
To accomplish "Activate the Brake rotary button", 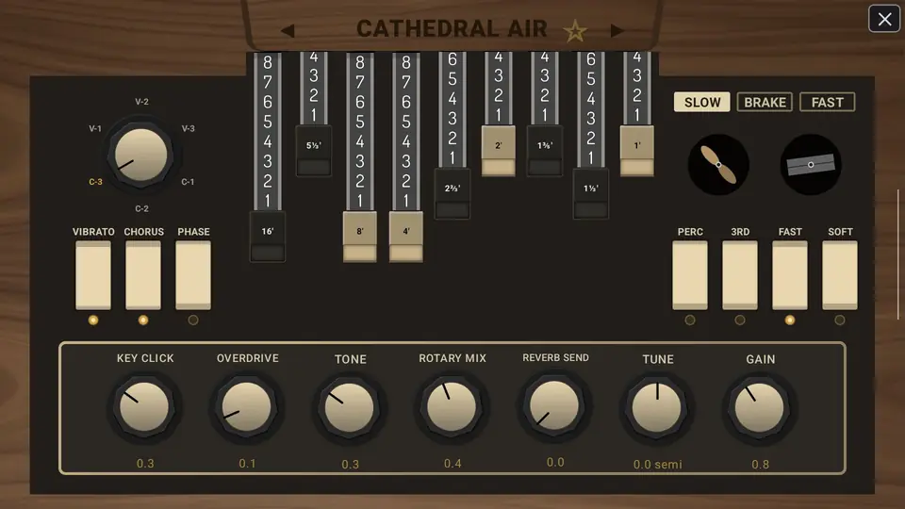I will coord(765,102).
